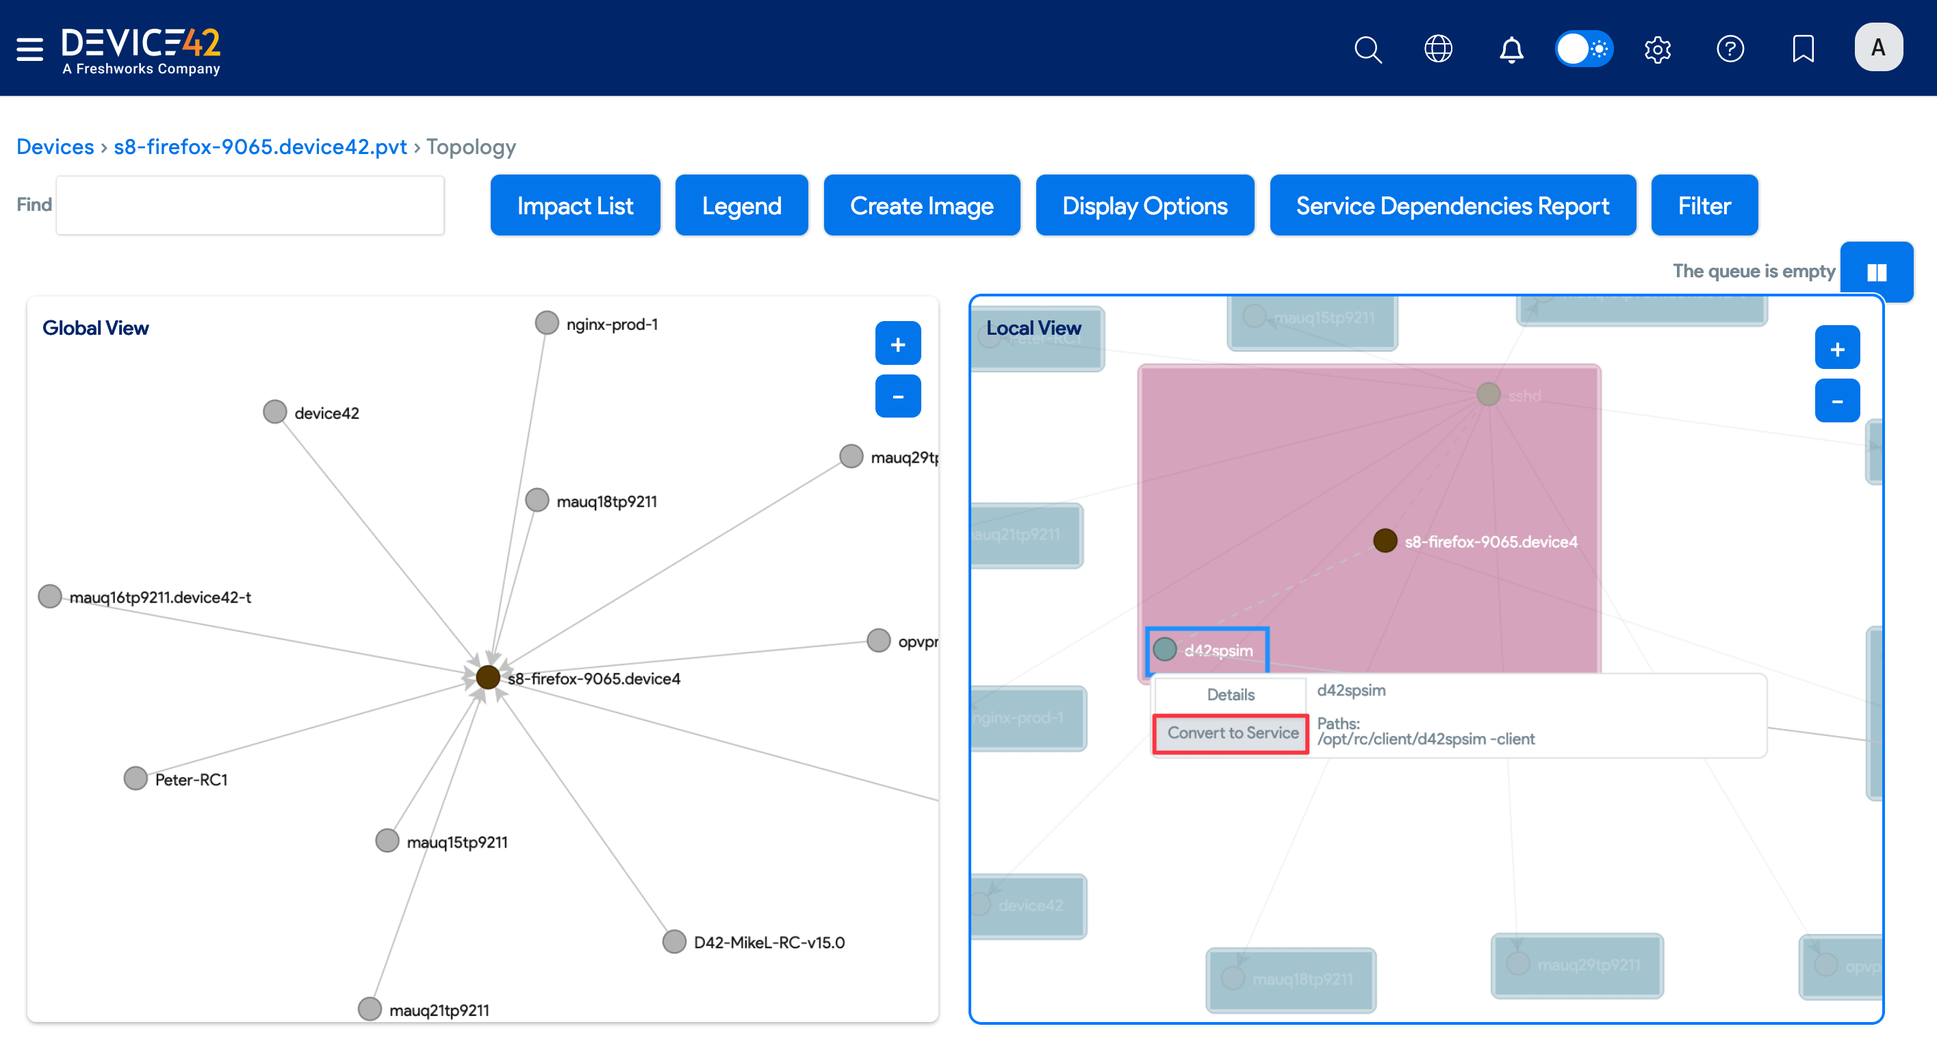Choose Convert to Service menu entry
This screenshot has height=1046, width=1937.
pyautogui.click(x=1232, y=733)
